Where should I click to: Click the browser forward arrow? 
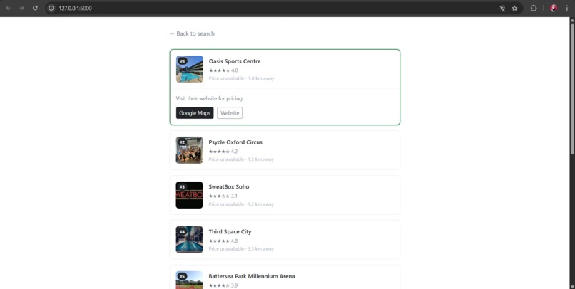21,8
